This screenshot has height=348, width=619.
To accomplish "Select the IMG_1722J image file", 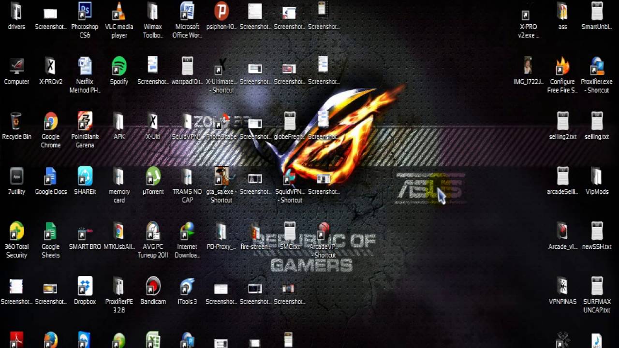I will pyautogui.click(x=529, y=66).
